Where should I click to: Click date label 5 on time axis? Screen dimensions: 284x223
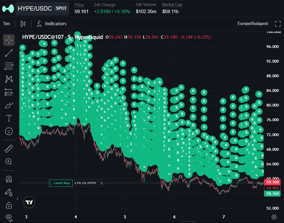[x=125, y=217]
